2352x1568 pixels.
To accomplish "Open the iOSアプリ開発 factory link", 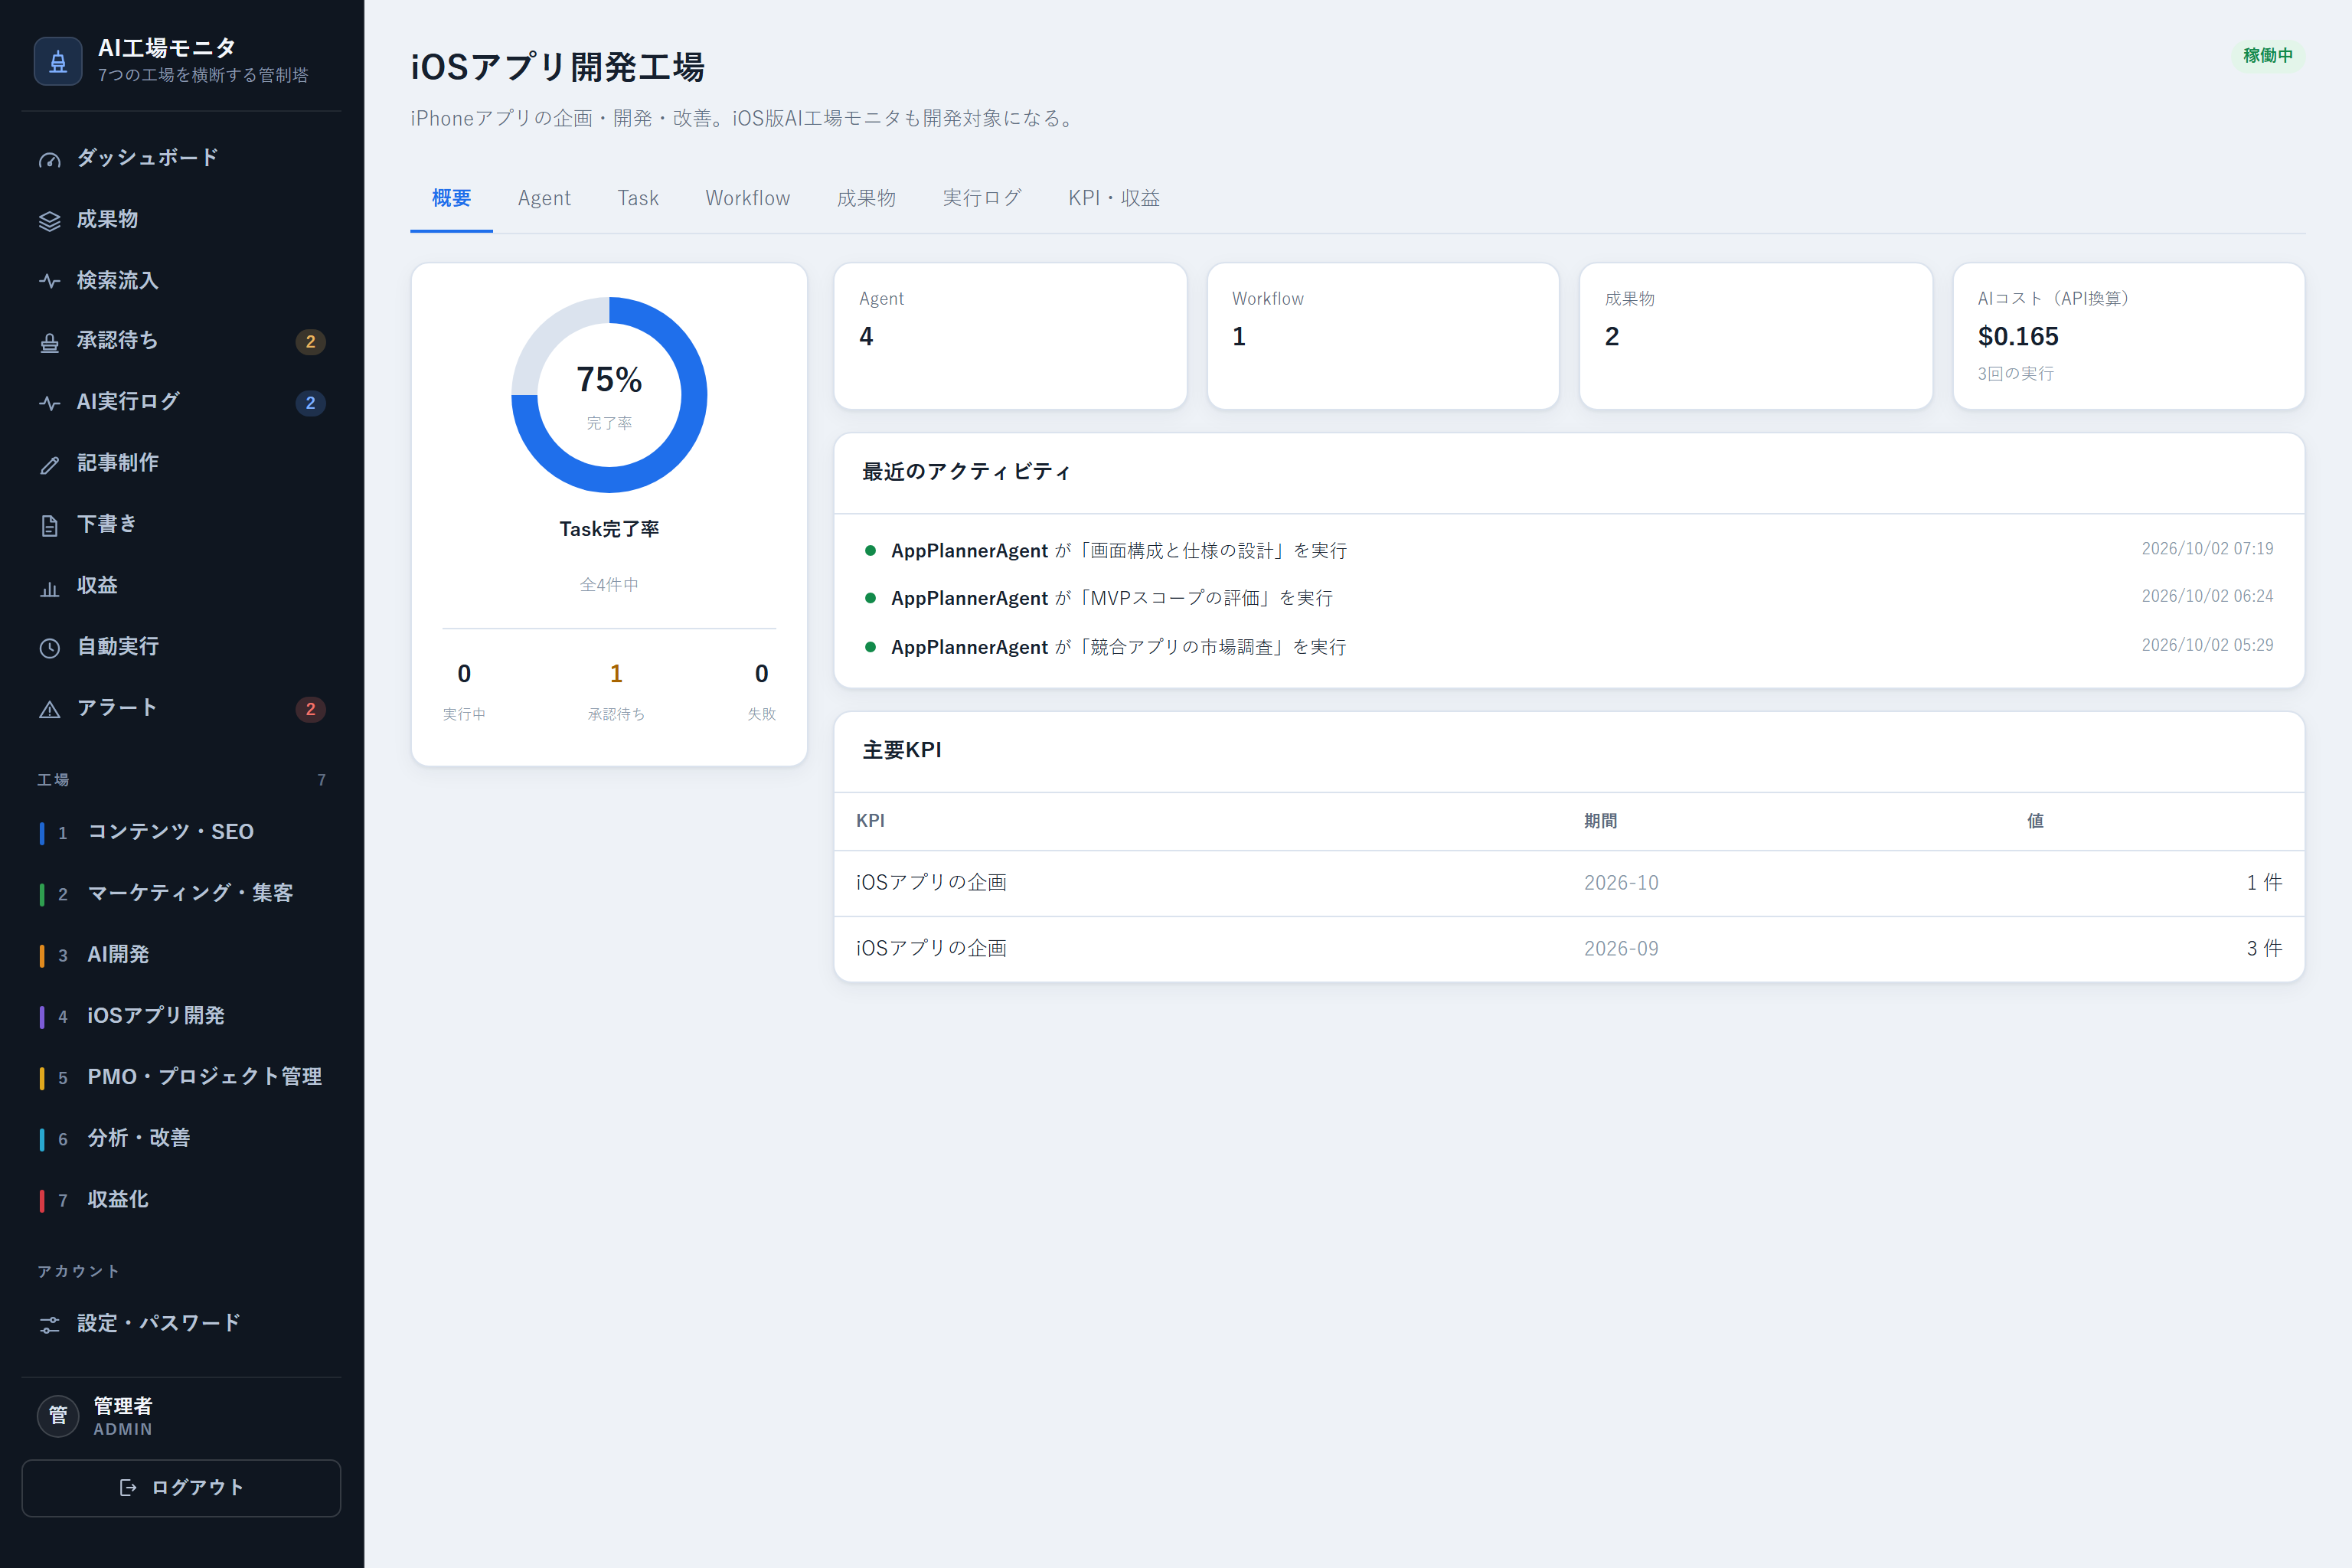I will click(x=181, y=1016).
